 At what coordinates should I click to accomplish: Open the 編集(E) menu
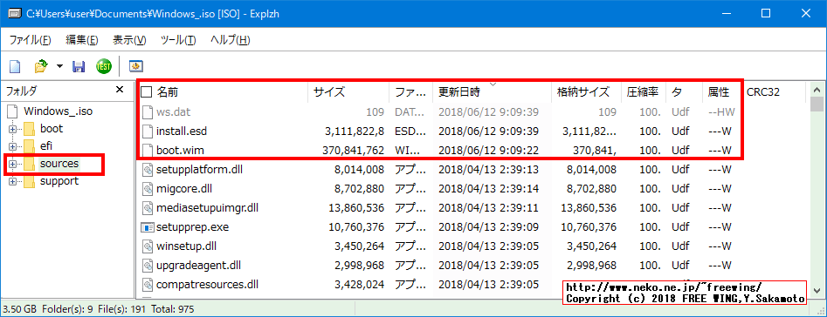point(82,40)
